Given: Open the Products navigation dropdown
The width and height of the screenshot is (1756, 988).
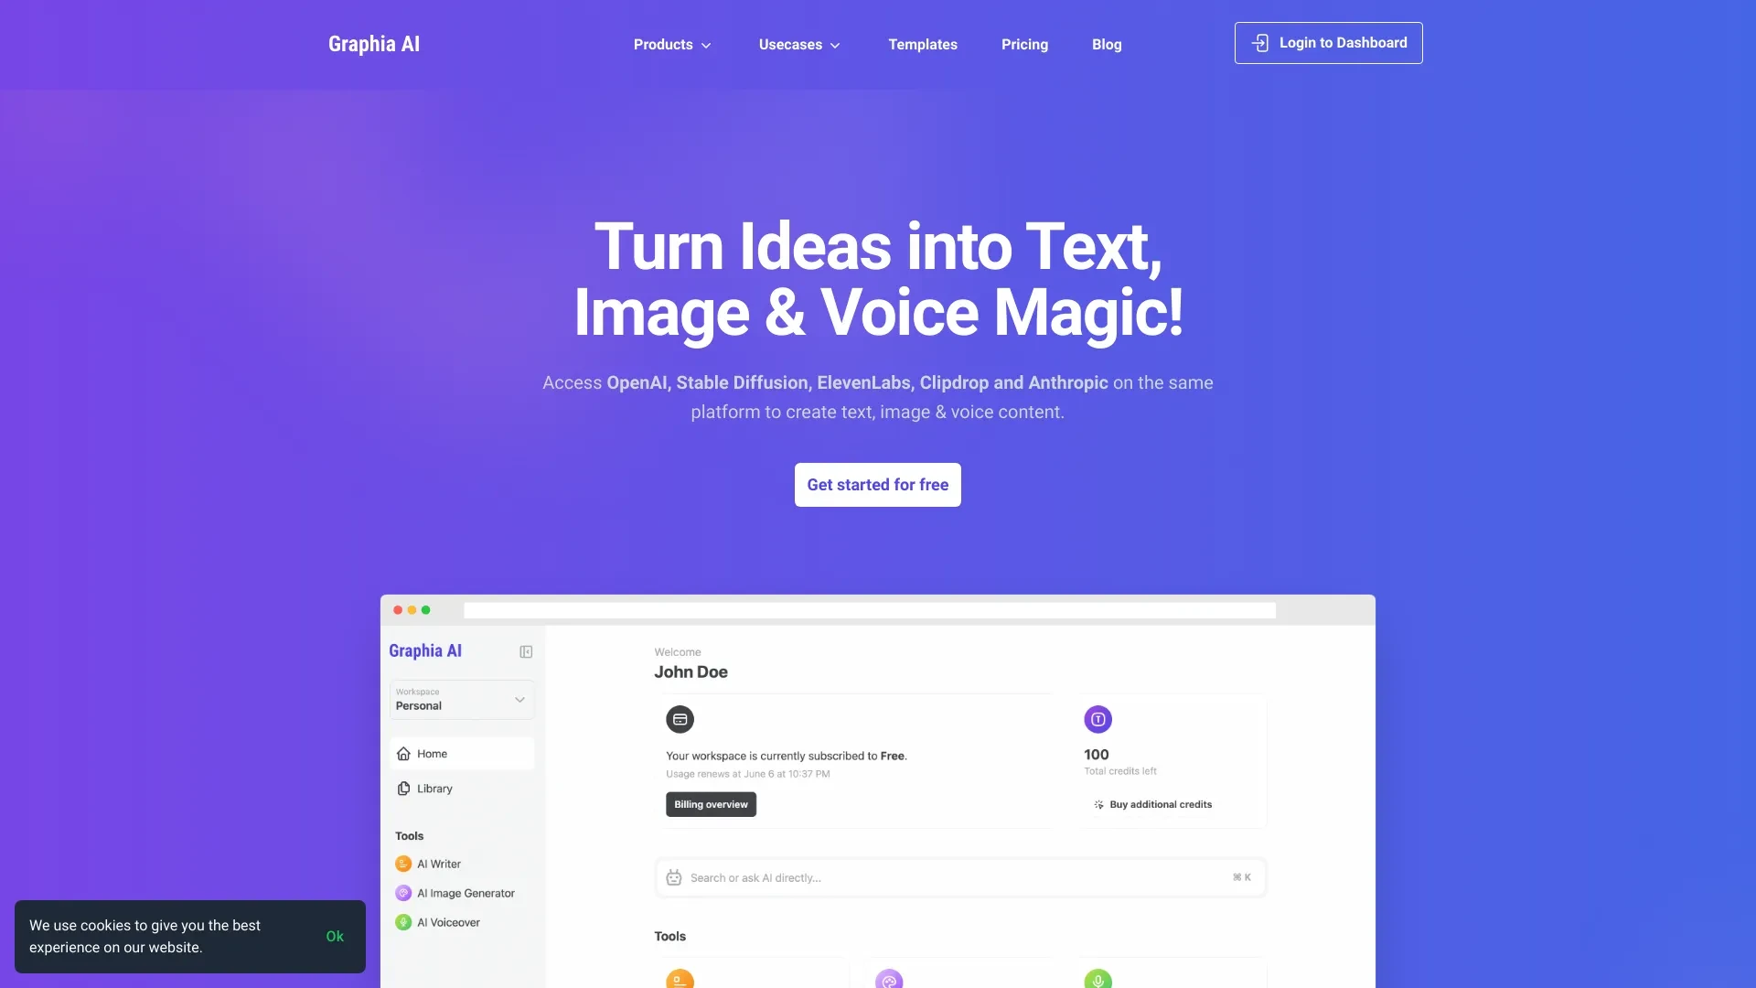Looking at the screenshot, I should click(x=672, y=43).
